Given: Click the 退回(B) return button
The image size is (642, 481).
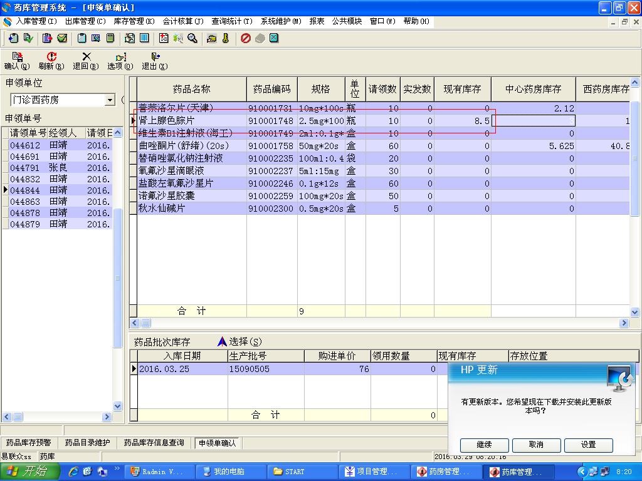Looking at the screenshot, I should (86, 61).
